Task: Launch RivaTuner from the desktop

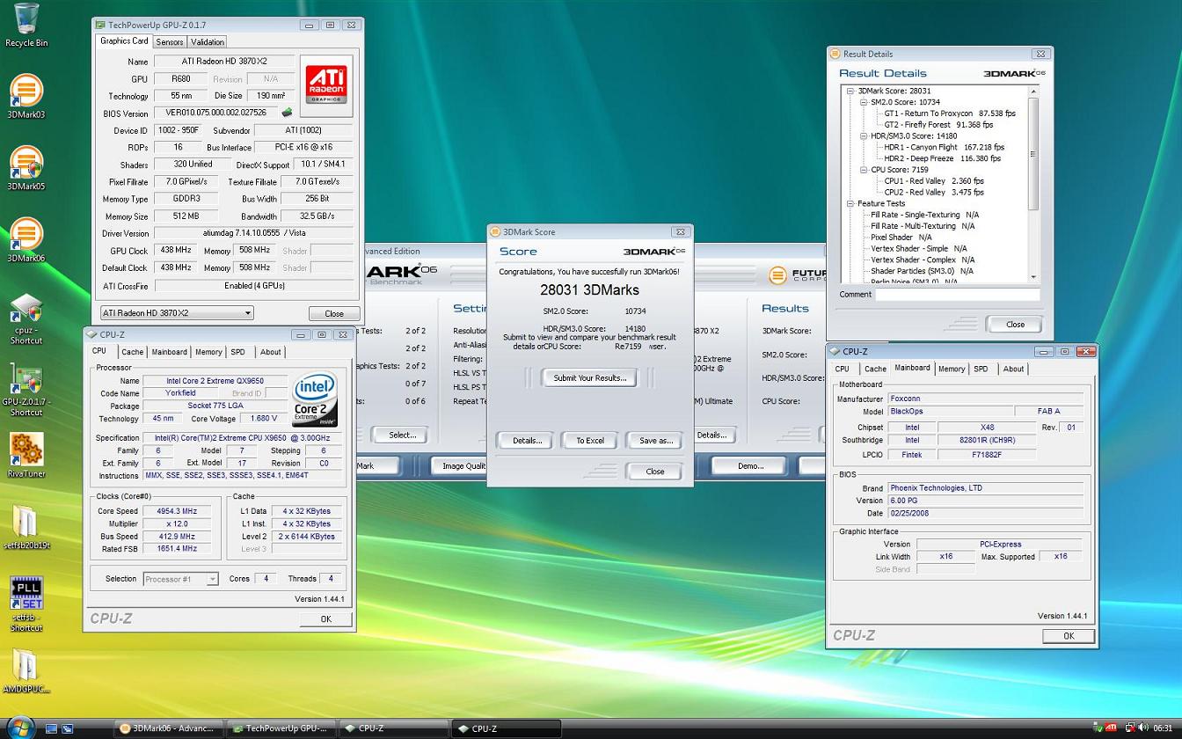Action: click(x=26, y=456)
